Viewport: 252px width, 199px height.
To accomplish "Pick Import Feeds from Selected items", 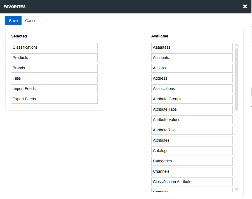I will pyautogui.click(x=54, y=89).
